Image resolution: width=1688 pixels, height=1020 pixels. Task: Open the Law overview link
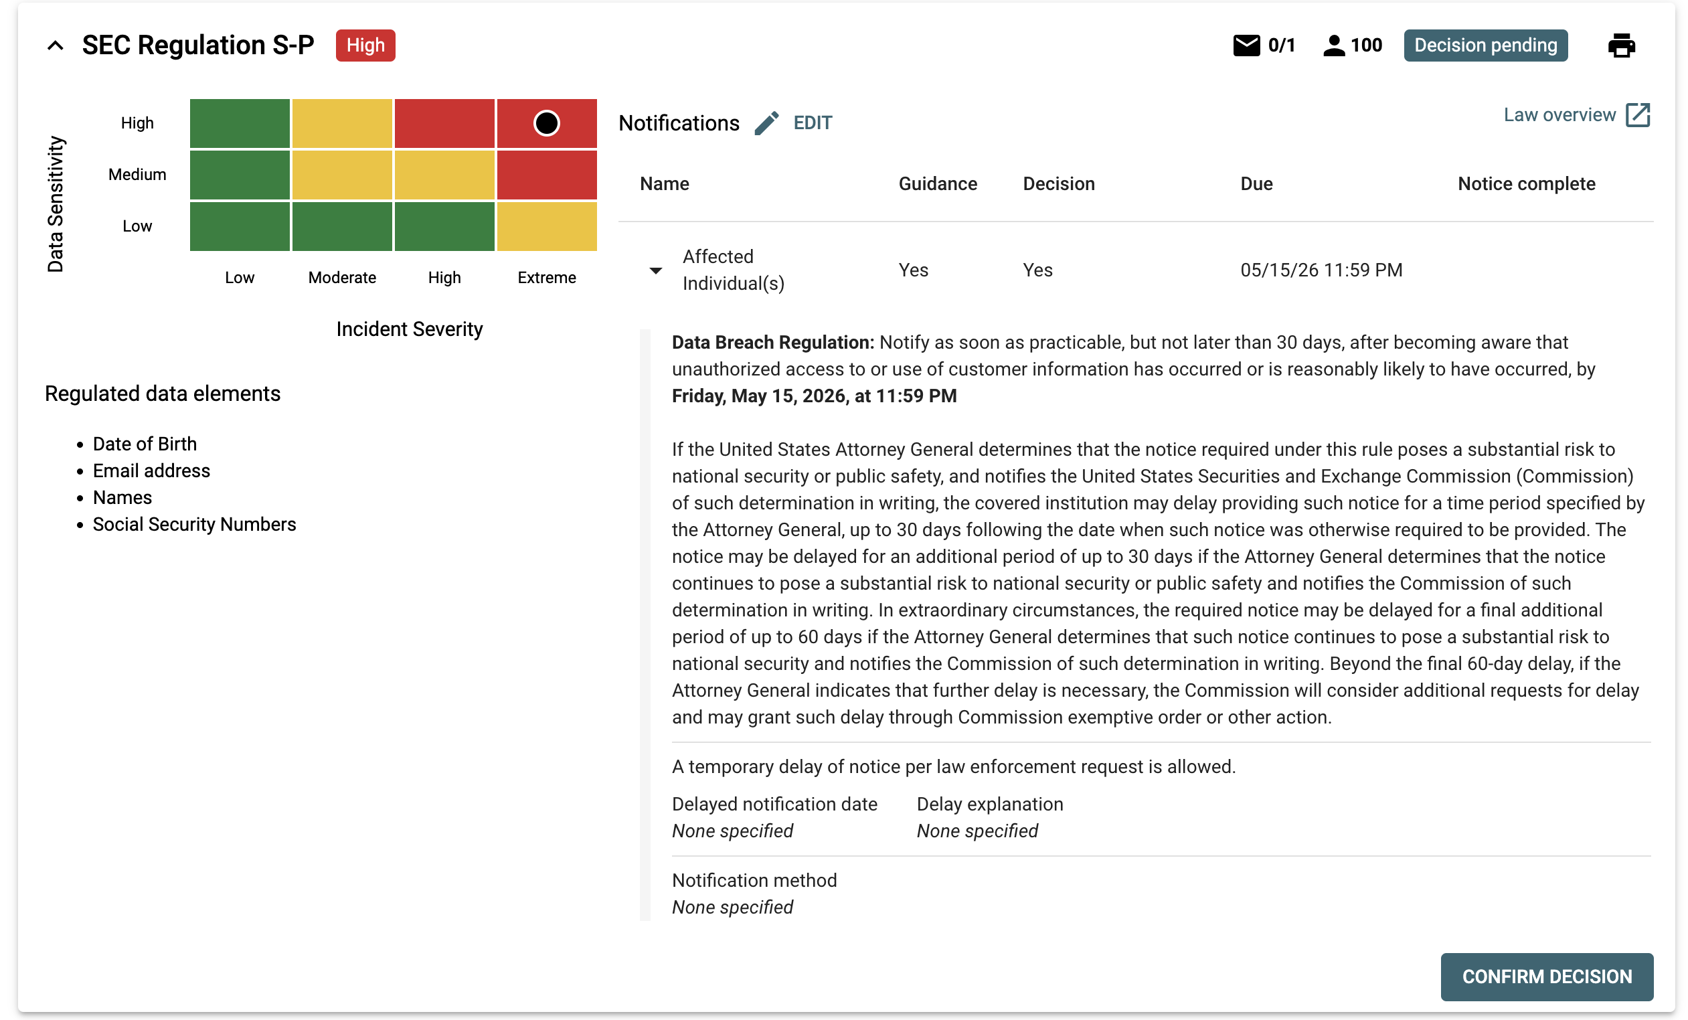click(x=1559, y=115)
